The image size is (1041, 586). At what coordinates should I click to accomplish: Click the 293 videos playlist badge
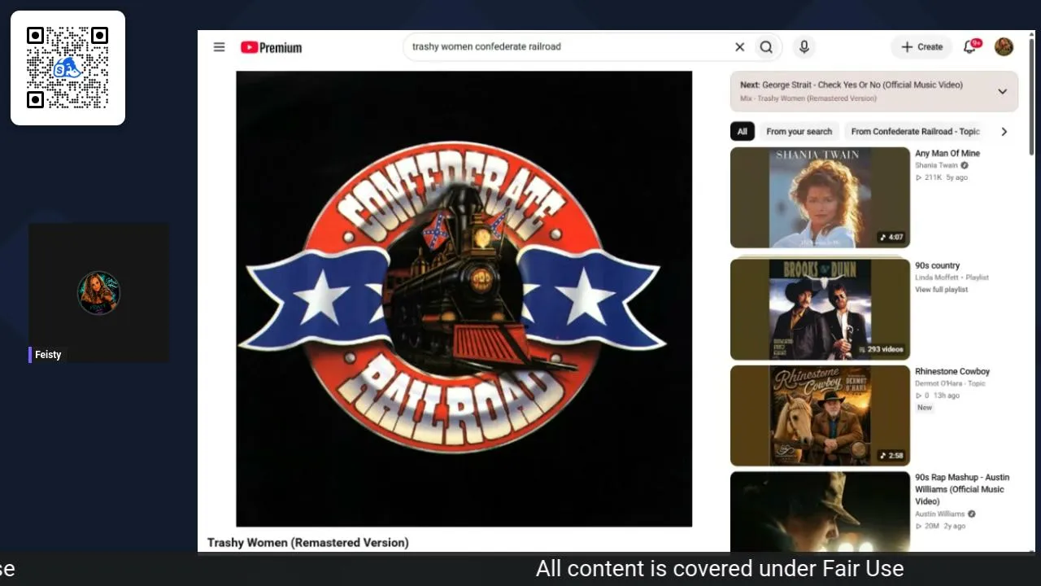click(x=880, y=349)
